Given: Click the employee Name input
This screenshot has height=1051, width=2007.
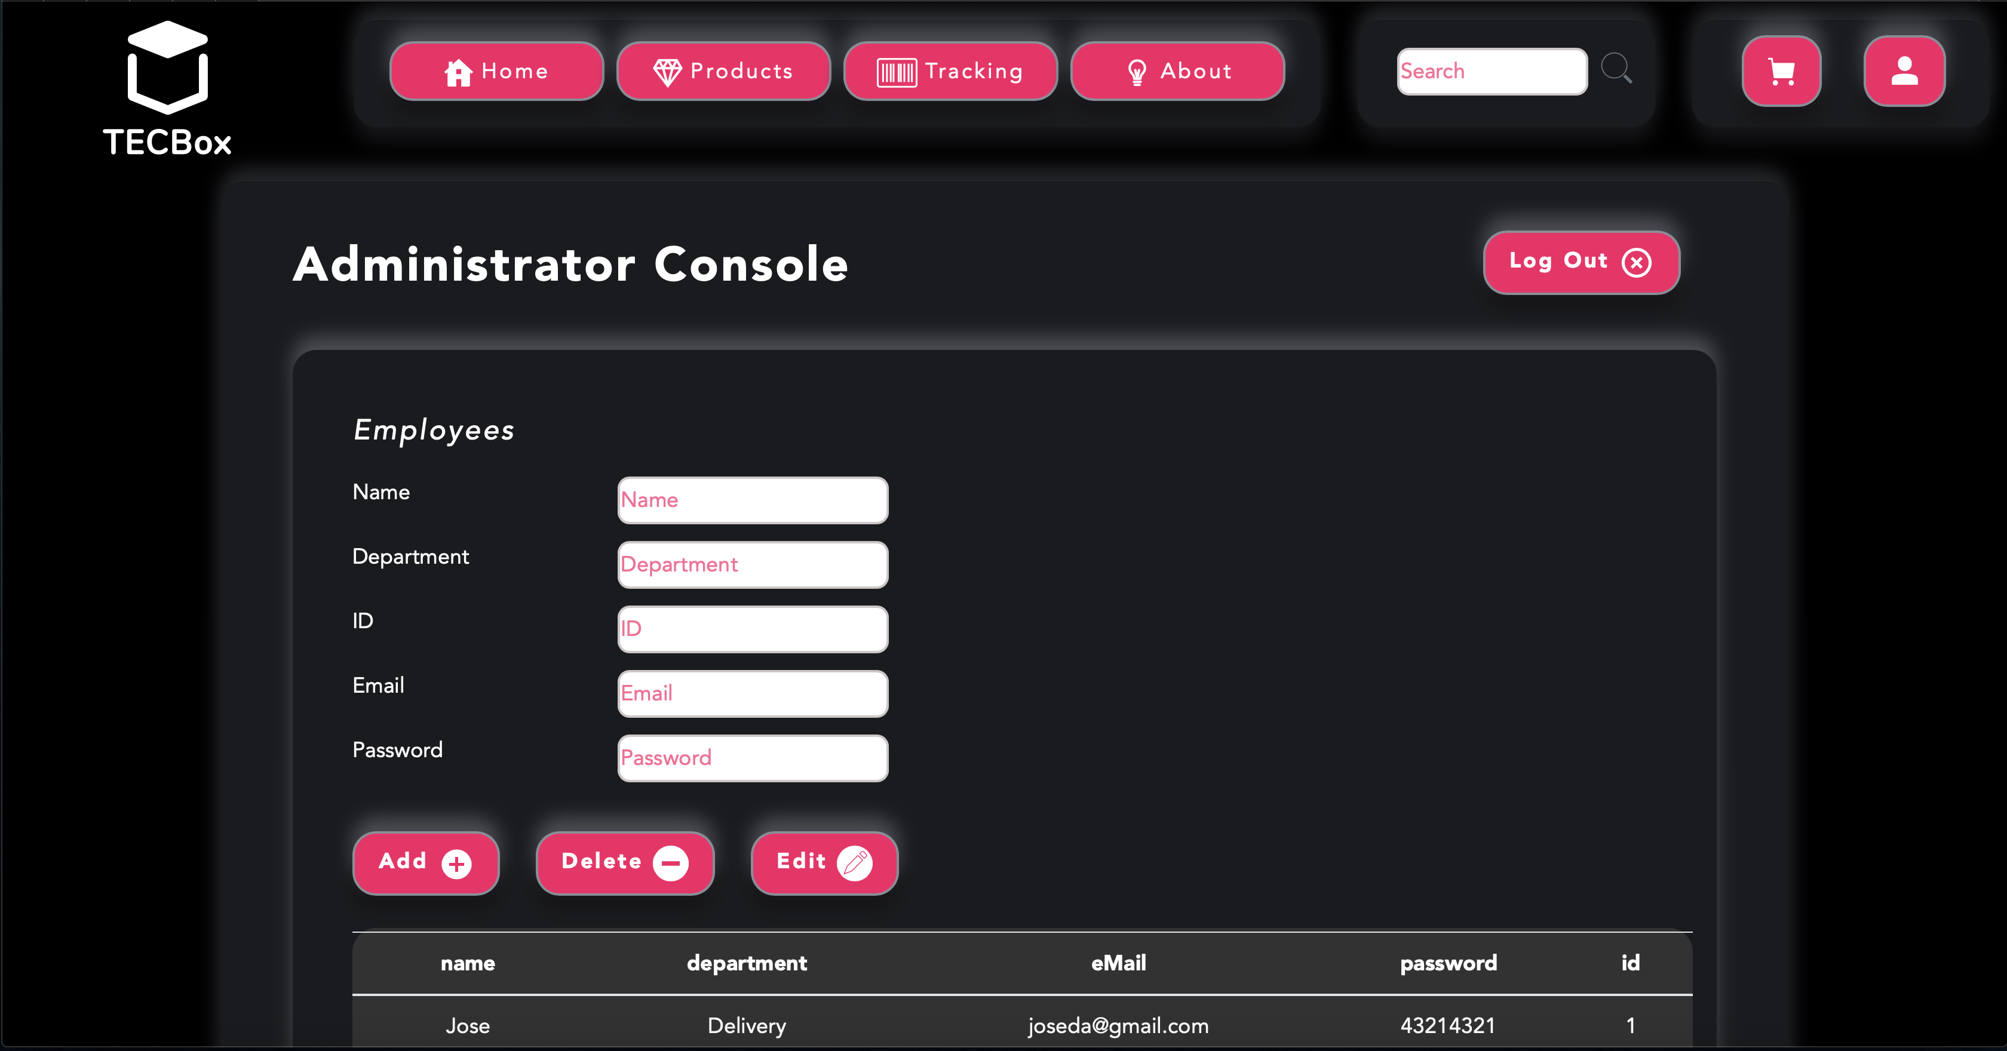Looking at the screenshot, I should point(753,500).
